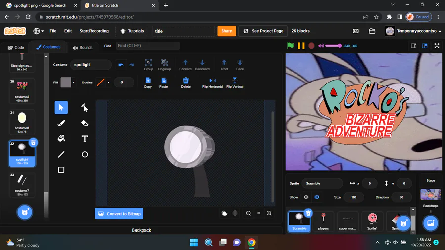Image resolution: width=445 pixels, height=250 pixels.
Task: Open the language globe menu
Action: 38,31
